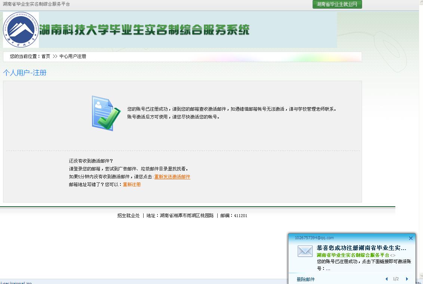Open the 首页 breadcrumb link
This screenshot has width=423, height=284.
[x=45, y=56]
